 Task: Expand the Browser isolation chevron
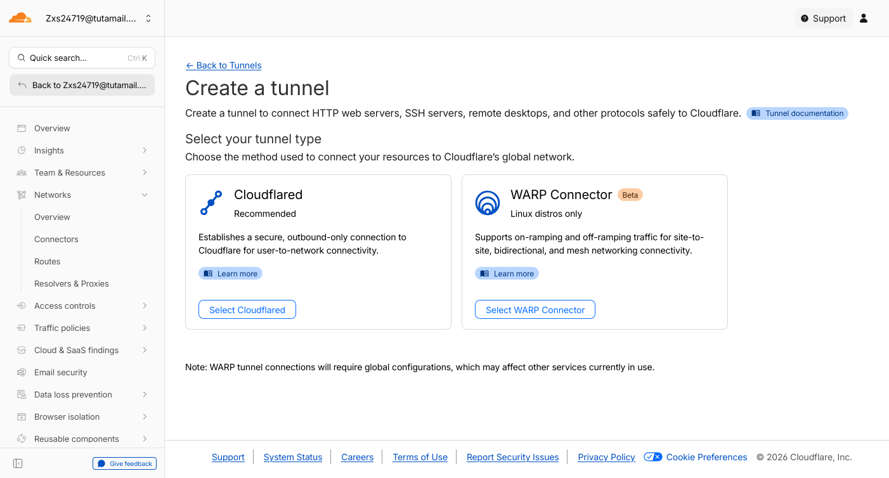[145, 417]
